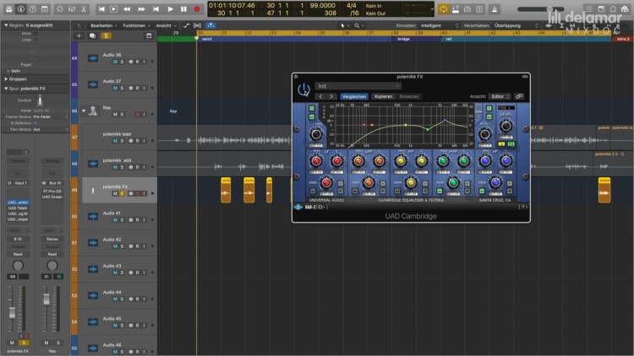Toggle the Inspector info icon
Viewport: 634px width, 356px height.
pos(21,9)
